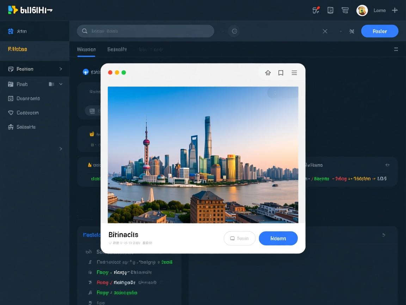Click the X icon beside the search bar
The width and height of the screenshot is (406, 305).
pos(325,31)
